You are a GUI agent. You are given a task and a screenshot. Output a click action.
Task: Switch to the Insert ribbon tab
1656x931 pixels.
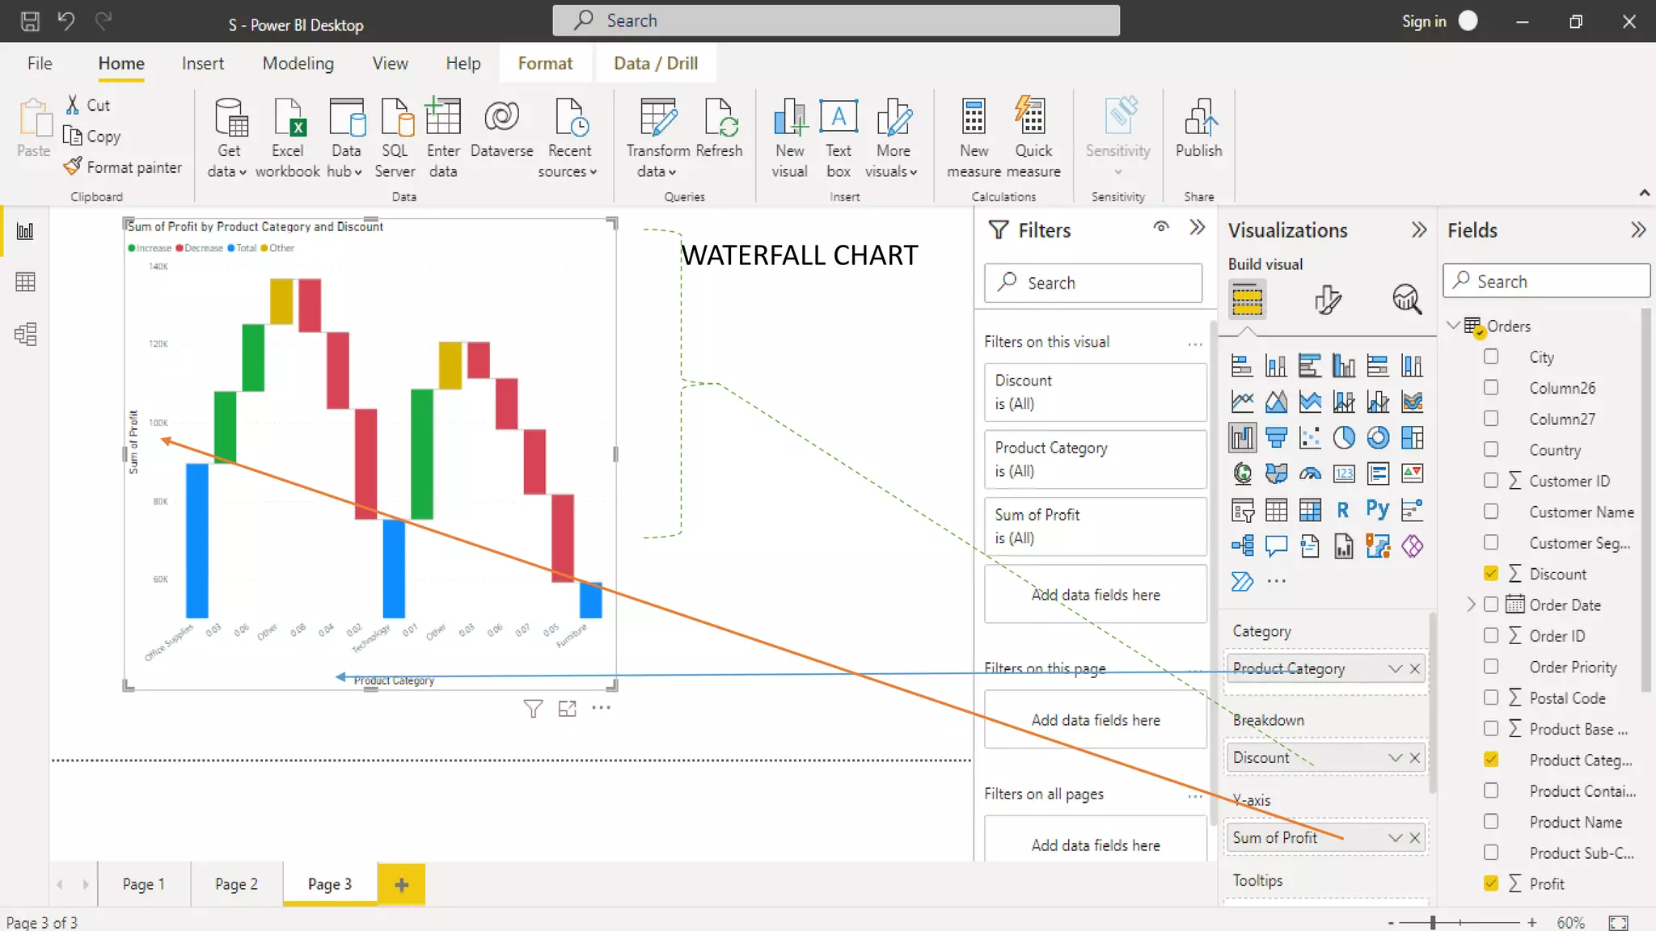coord(202,63)
